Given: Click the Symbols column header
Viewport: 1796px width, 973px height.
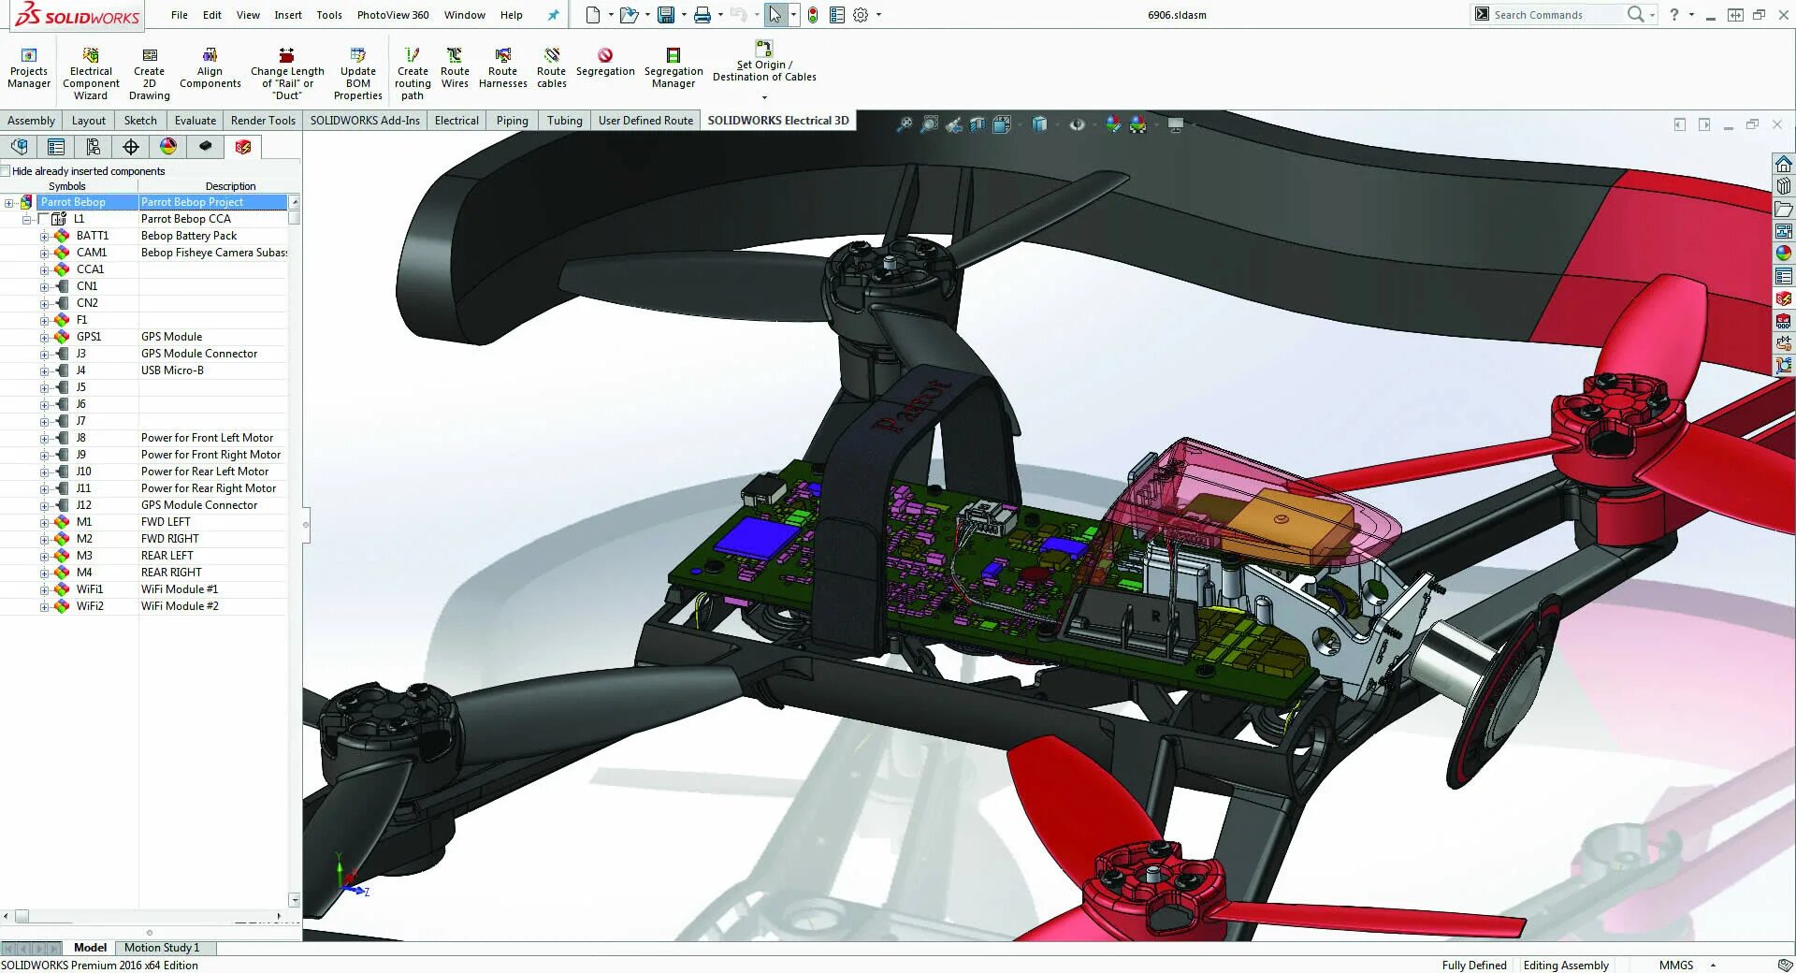Looking at the screenshot, I should coord(67,186).
